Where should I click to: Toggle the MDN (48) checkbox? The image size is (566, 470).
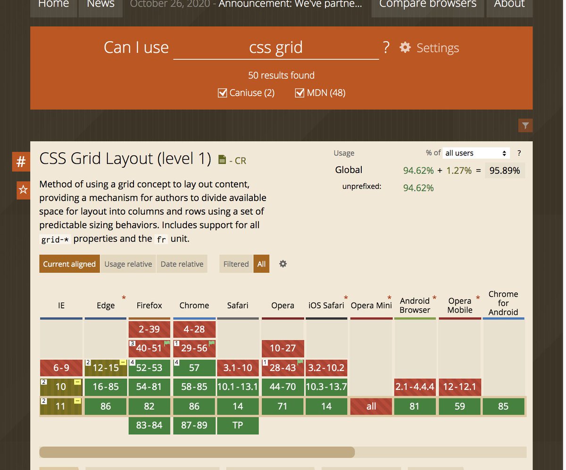[300, 93]
